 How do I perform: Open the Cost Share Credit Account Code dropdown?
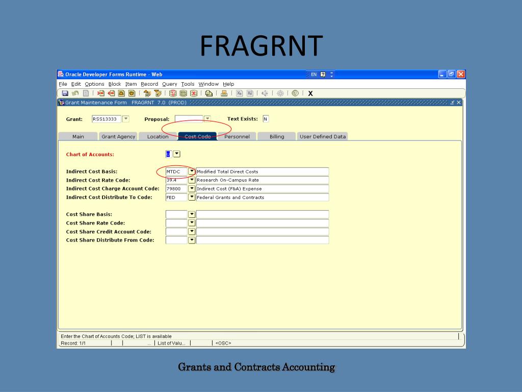coord(192,232)
